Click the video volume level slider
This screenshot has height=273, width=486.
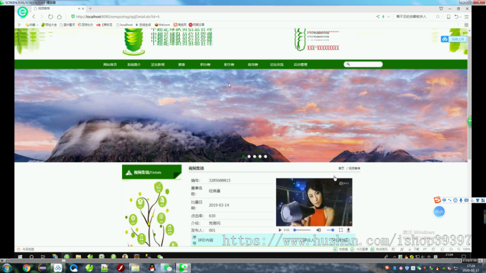330,230
